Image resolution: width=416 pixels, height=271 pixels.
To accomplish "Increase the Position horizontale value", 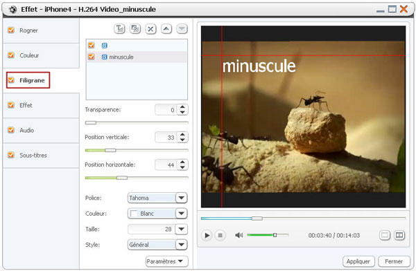I will (182, 162).
